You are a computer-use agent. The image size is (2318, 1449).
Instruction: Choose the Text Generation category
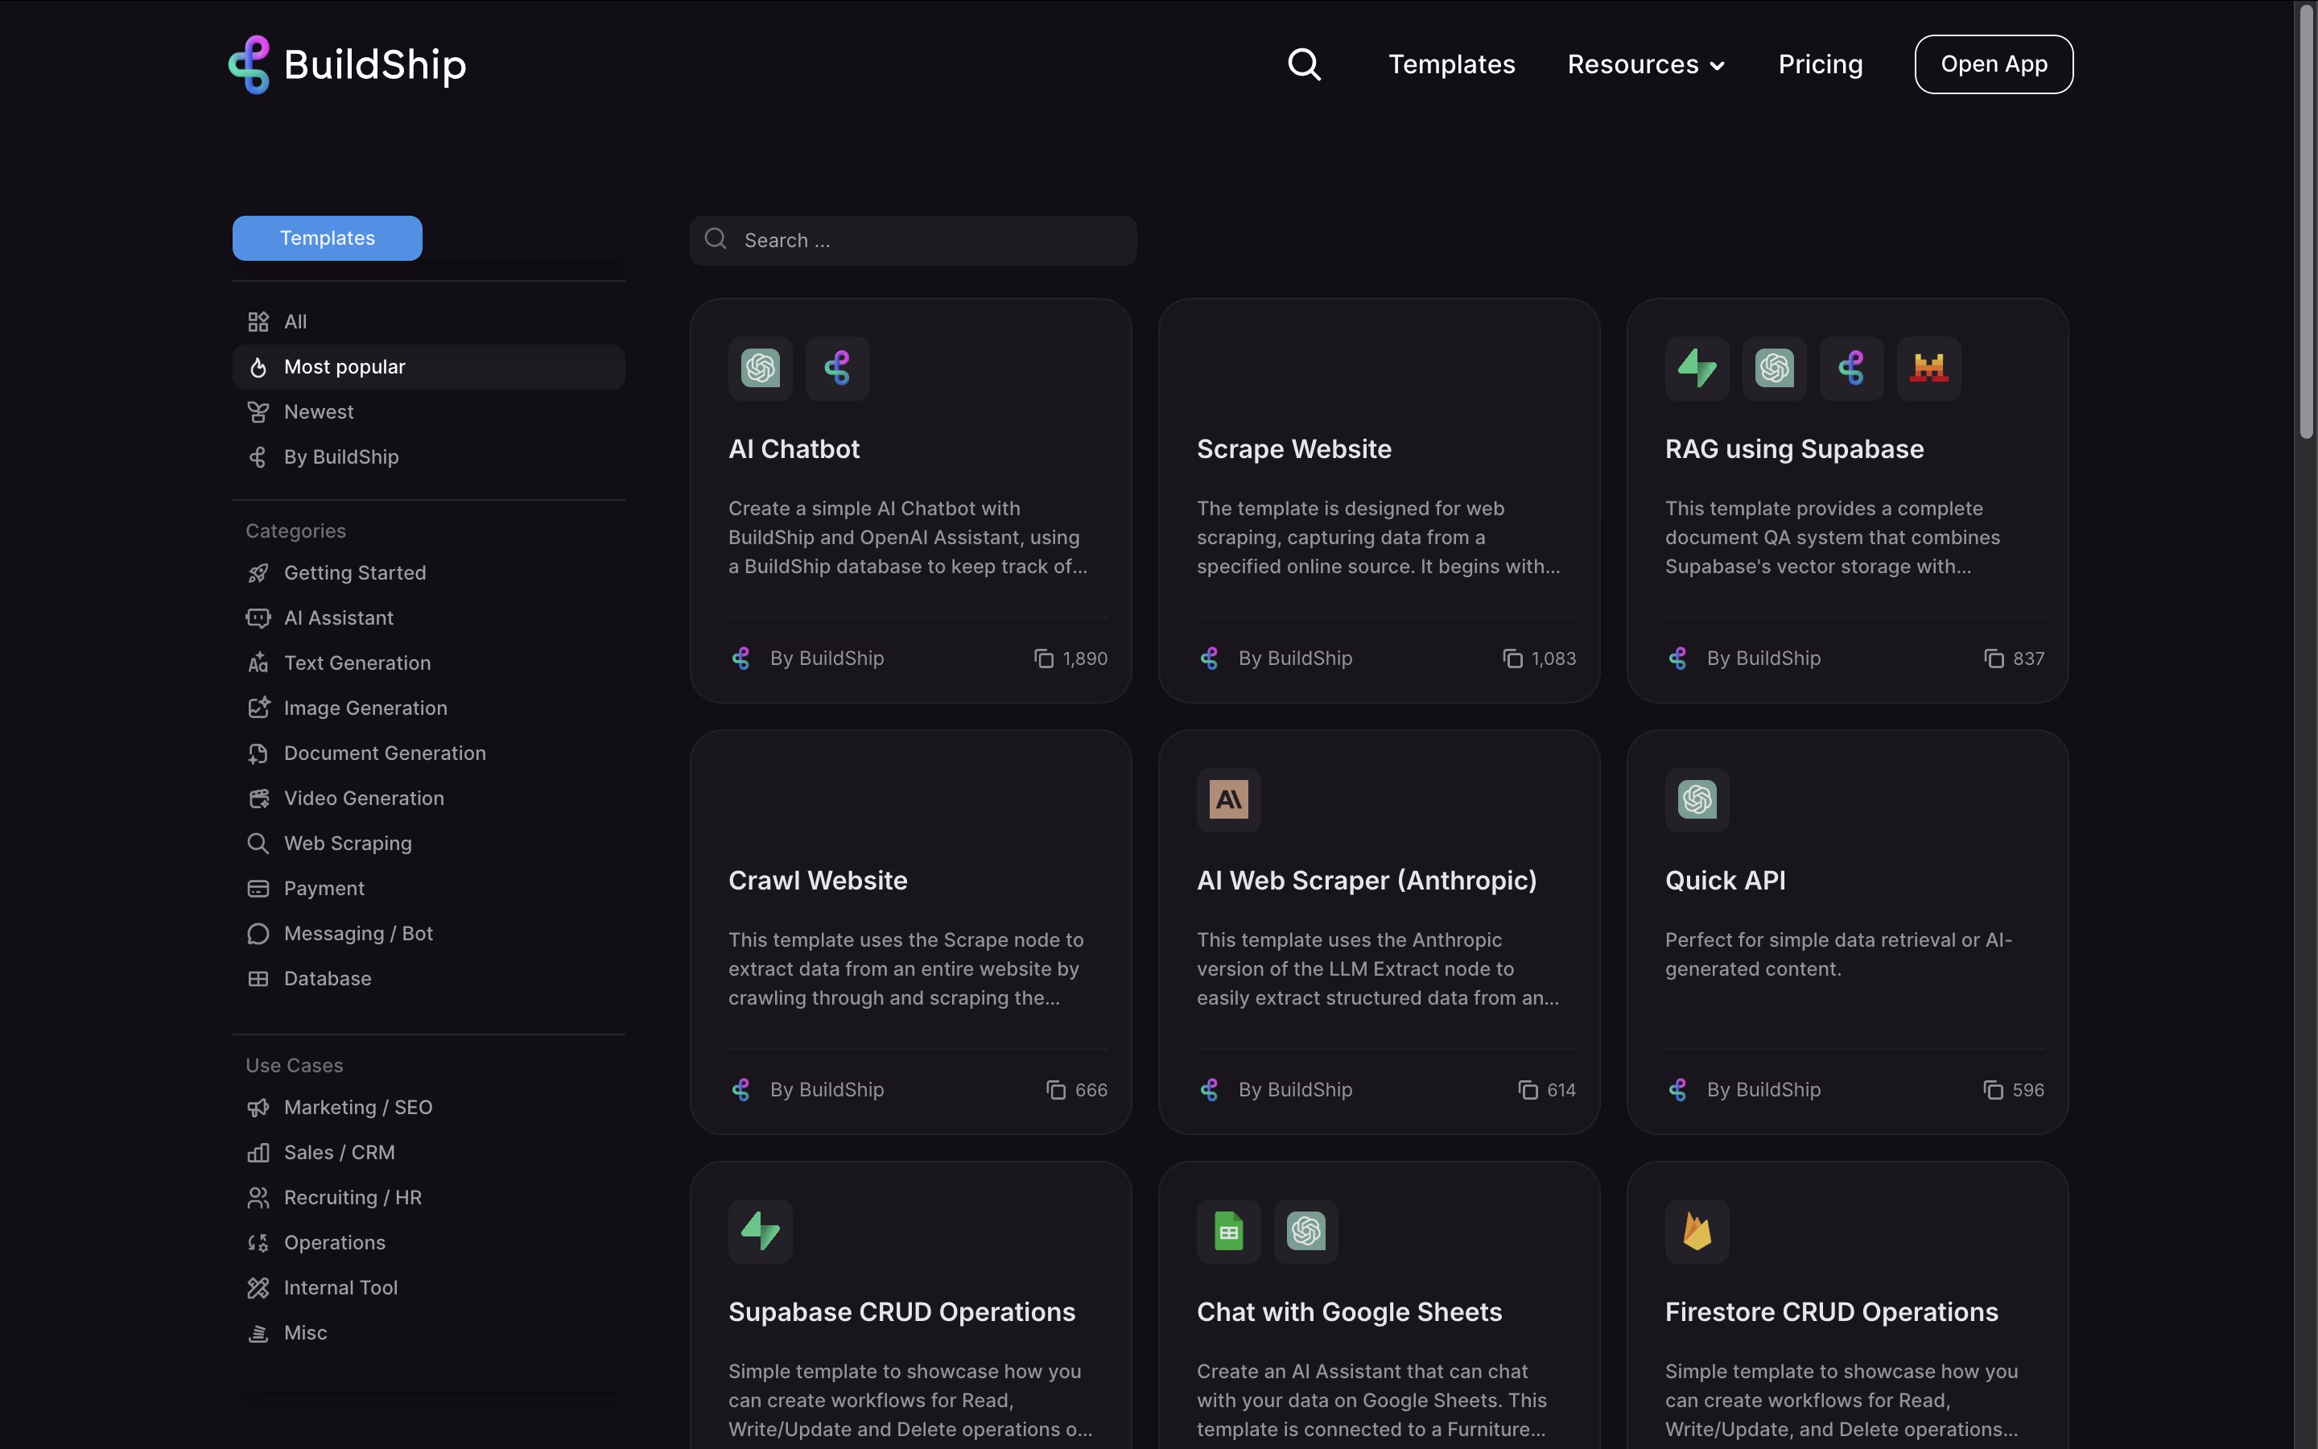click(x=428, y=663)
